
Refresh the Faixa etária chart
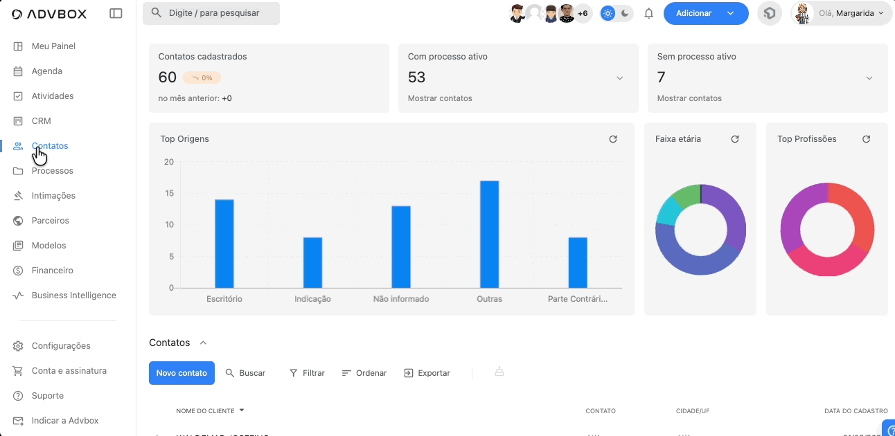tap(735, 139)
